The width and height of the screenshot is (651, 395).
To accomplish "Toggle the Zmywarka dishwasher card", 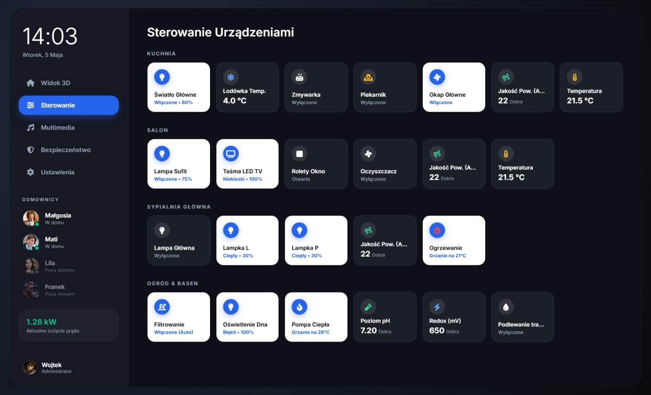I will click(x=316, y=87).
